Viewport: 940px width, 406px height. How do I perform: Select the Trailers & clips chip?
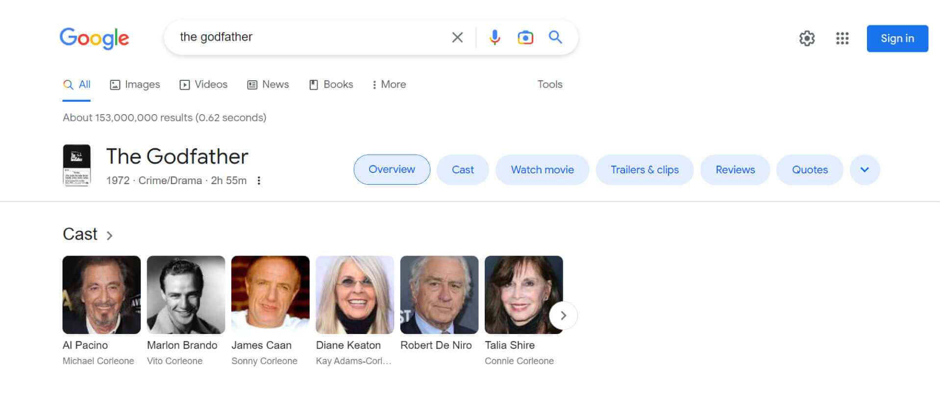click(x=644, y=169)
